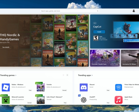Image resolution: width=139 pixels, height=112 pixels.
Task: Expand the Trending games section chevron
Action: pos(16,75)
